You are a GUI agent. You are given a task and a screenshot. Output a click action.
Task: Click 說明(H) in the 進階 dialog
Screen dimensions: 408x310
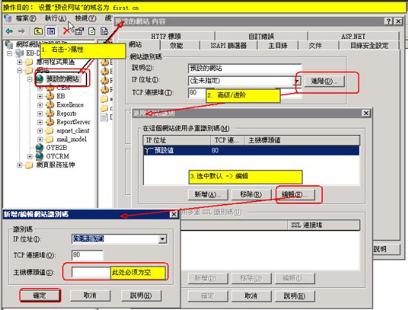tap(294, 296)
